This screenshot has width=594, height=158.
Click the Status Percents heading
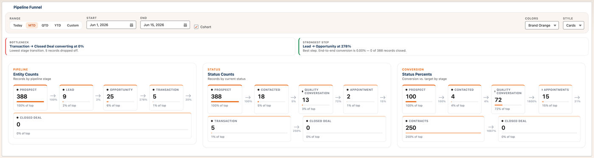[x=417, y=74]
